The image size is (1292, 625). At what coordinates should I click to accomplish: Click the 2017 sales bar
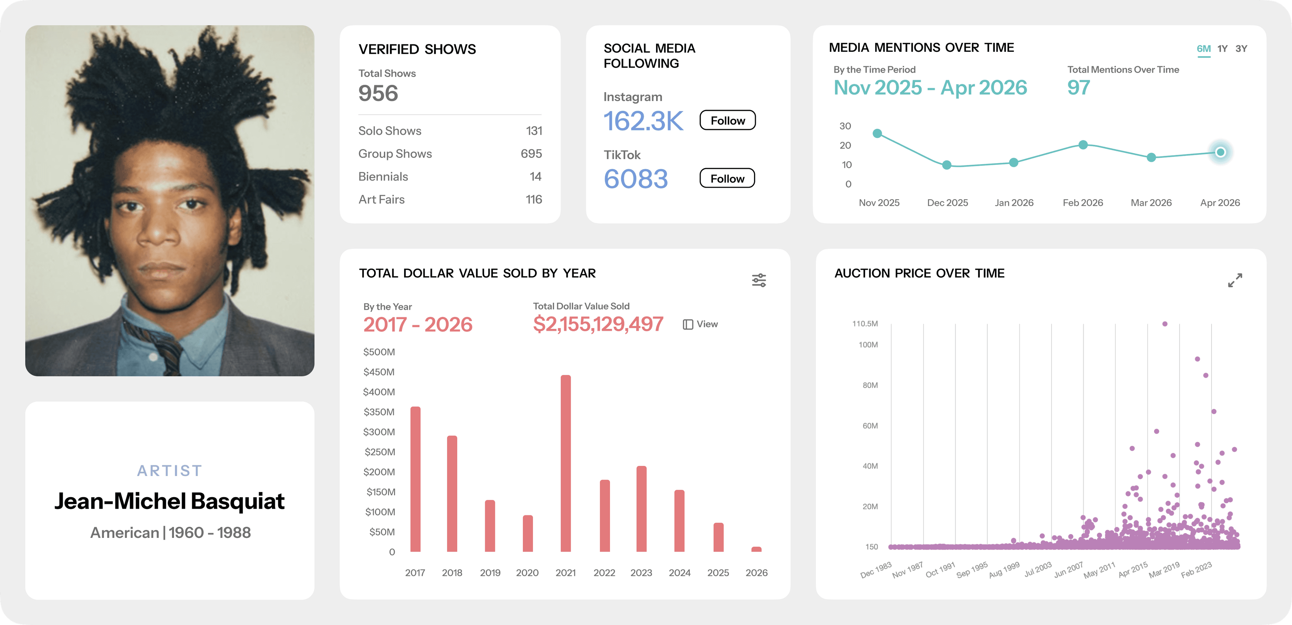pyautogui.click(x=415, y=479)
